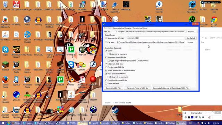The image size is (222, 125).
Task: Open the Steam taskbar item
Action: tap(49, 123)
